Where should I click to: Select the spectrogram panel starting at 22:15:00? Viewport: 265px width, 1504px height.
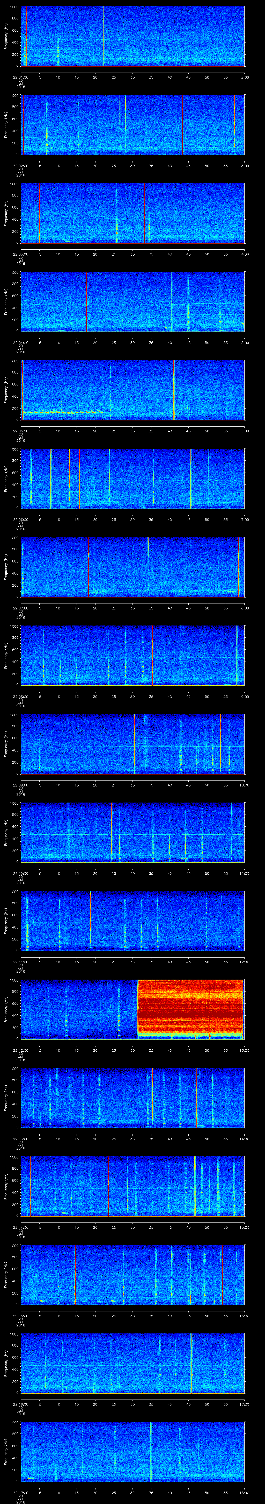click(133, 1275)
